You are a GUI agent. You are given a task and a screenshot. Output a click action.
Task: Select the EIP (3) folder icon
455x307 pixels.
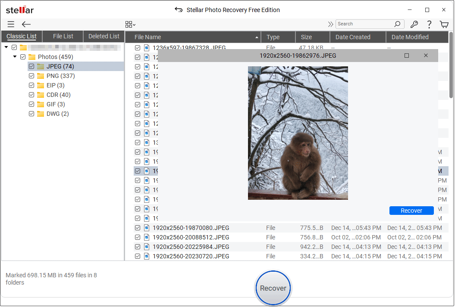tap(41, 85)
